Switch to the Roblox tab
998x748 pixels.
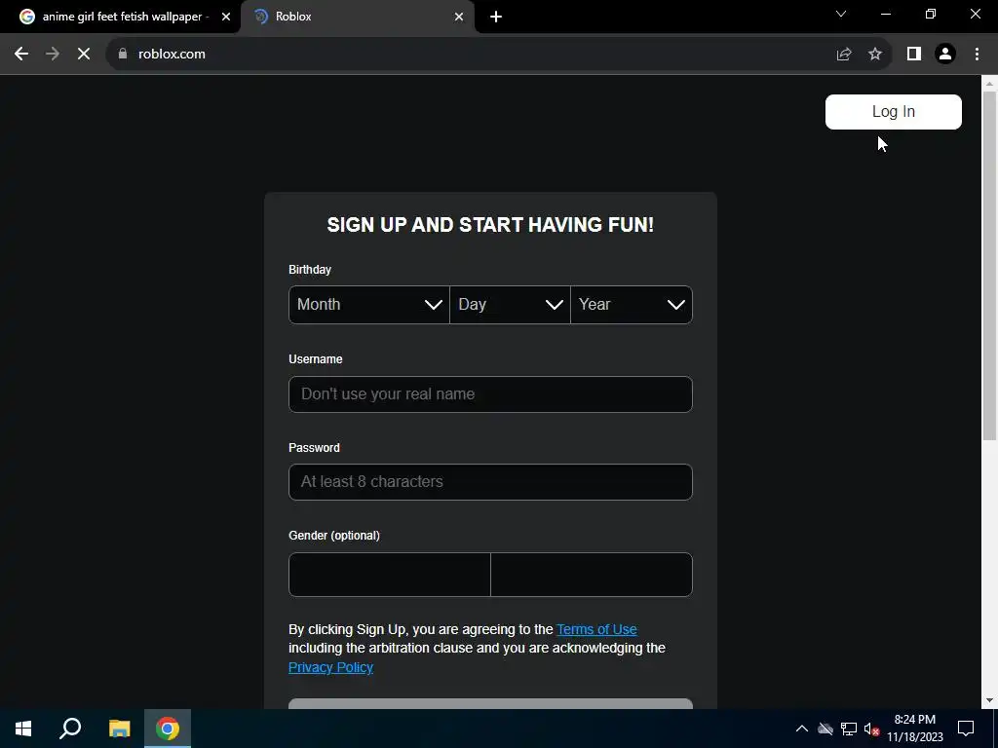(x=357, y=17)
